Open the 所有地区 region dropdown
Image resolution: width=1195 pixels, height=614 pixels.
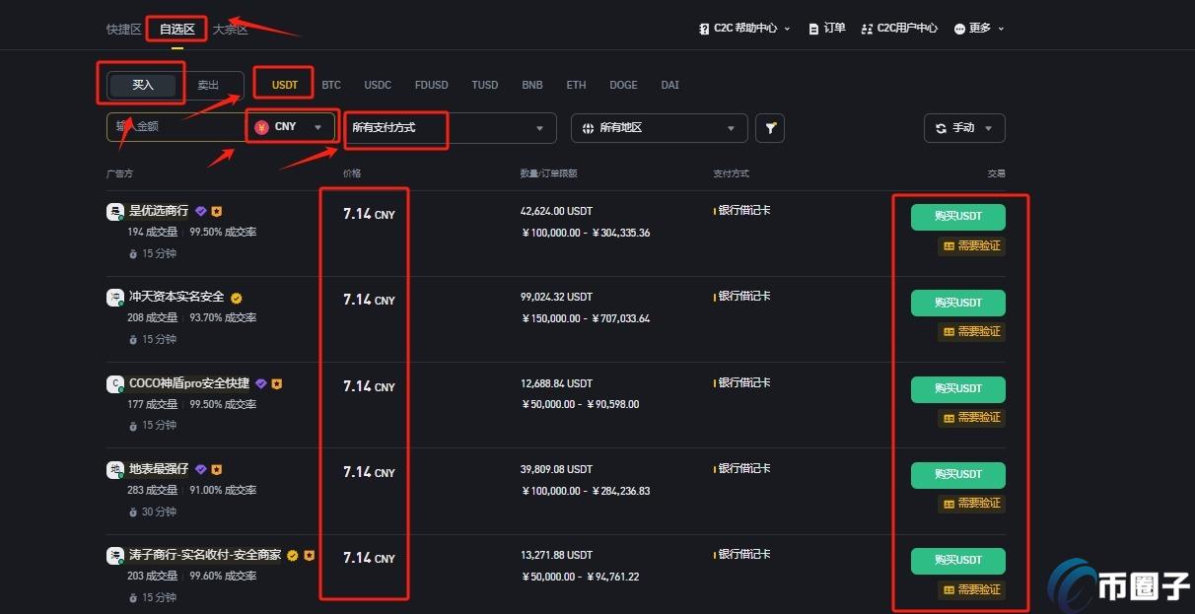point(658,127)
